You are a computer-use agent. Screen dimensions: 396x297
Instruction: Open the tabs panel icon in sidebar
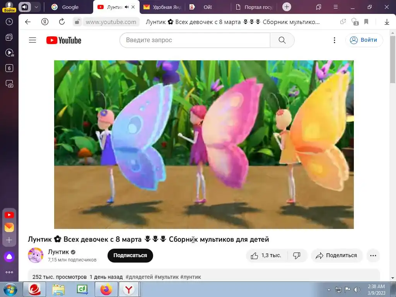[x=9, y=38]
